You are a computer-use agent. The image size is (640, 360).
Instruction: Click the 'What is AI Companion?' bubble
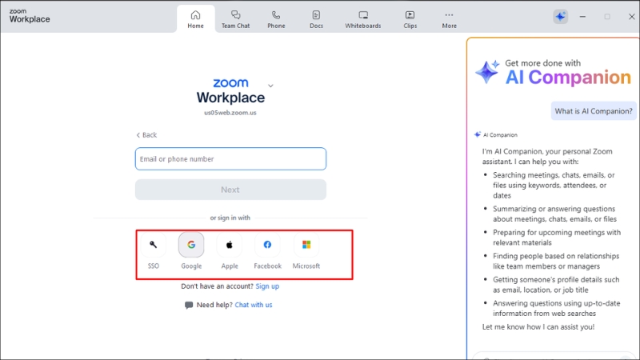pos(594,111)
